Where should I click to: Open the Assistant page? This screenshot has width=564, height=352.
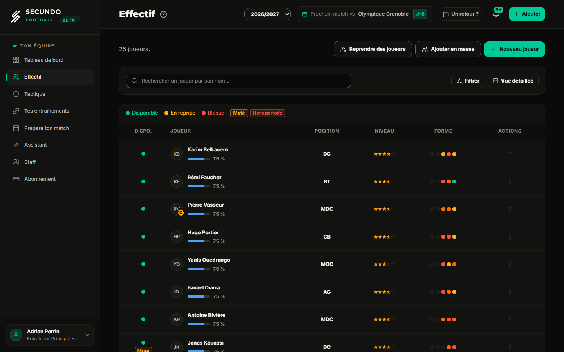click(x=50, y=145)
